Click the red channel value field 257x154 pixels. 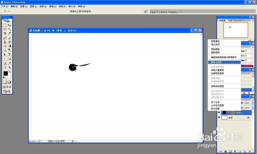(248, 51)
